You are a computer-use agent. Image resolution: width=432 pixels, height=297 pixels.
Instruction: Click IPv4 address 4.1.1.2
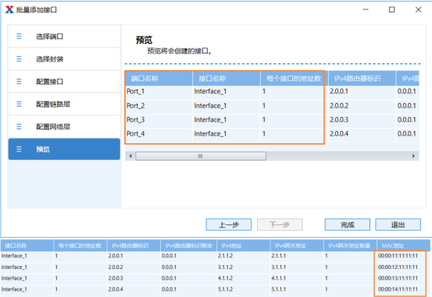pos(225,278)
